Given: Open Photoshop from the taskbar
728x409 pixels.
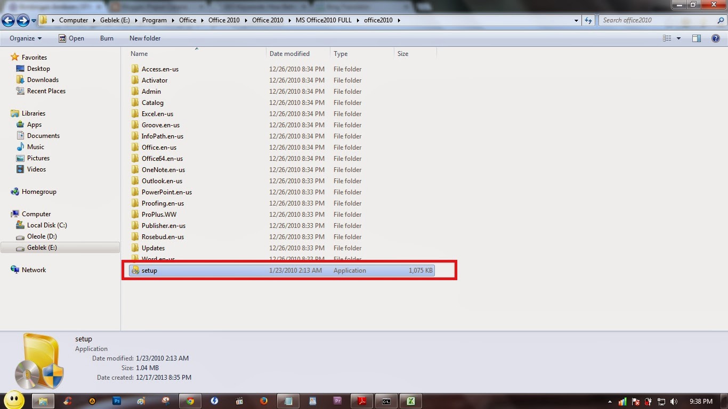Looking at the screenshot, I should point(117,401).
